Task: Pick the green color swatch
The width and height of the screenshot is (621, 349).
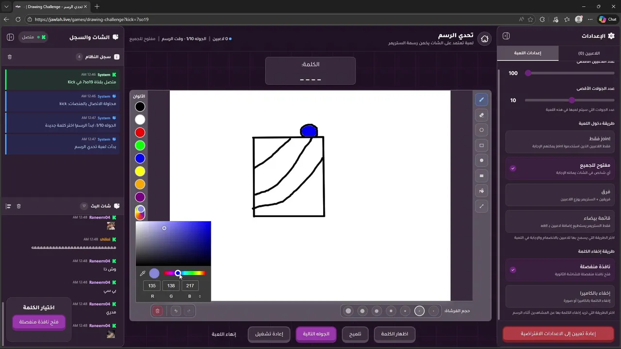Action: 140,145
